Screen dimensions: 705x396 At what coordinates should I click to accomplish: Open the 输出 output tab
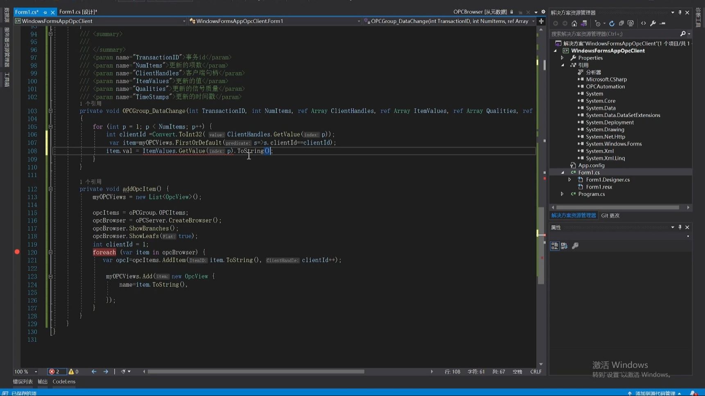click(43, 381)
